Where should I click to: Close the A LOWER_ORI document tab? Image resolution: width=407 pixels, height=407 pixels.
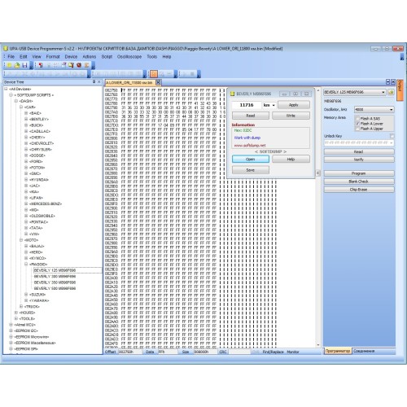(x=158, y=82)
